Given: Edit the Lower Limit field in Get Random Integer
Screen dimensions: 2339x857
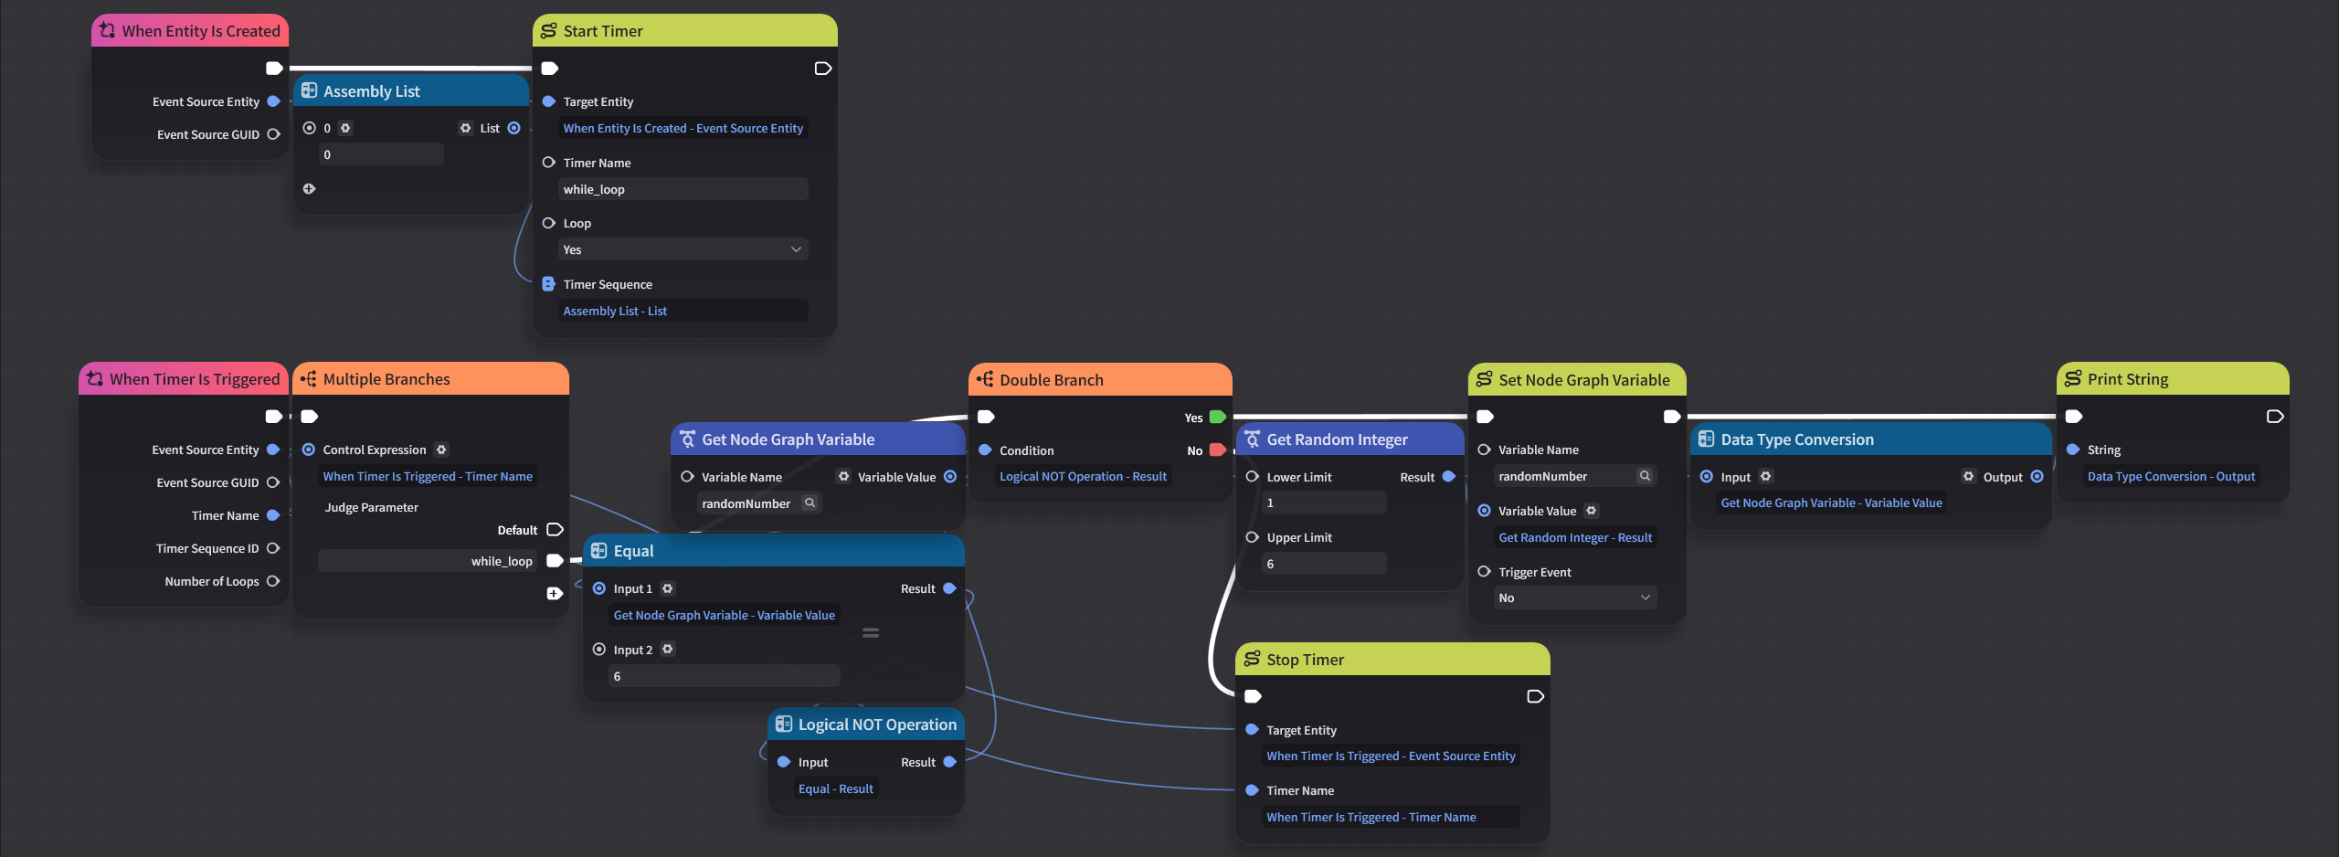Looking at the screenshot, I should (x=1325, y=503).
